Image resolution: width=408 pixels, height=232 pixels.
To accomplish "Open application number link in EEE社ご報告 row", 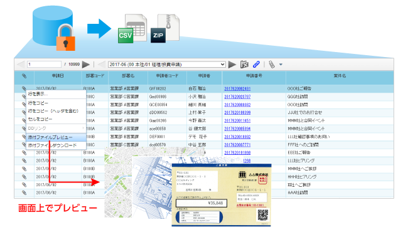I will coord(237,153).
